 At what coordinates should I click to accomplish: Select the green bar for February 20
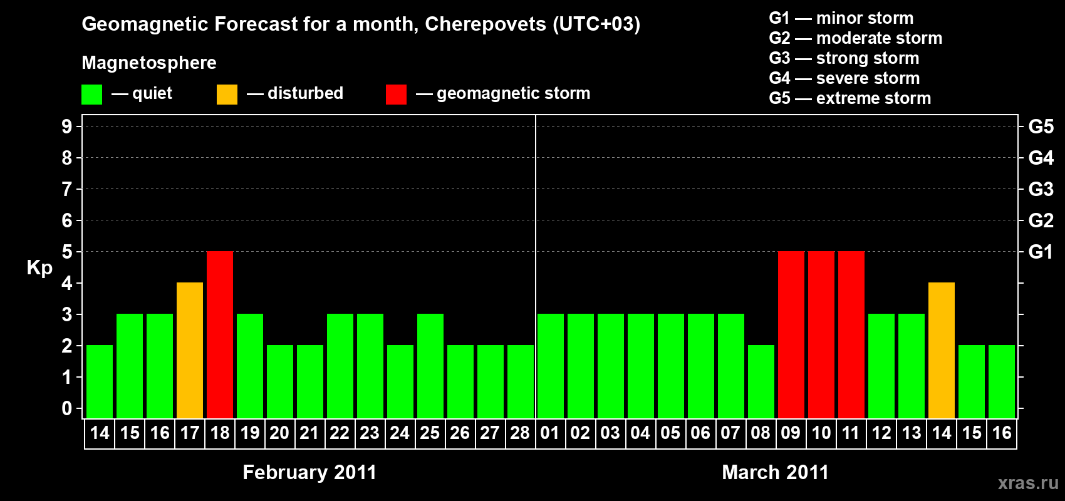280,382
